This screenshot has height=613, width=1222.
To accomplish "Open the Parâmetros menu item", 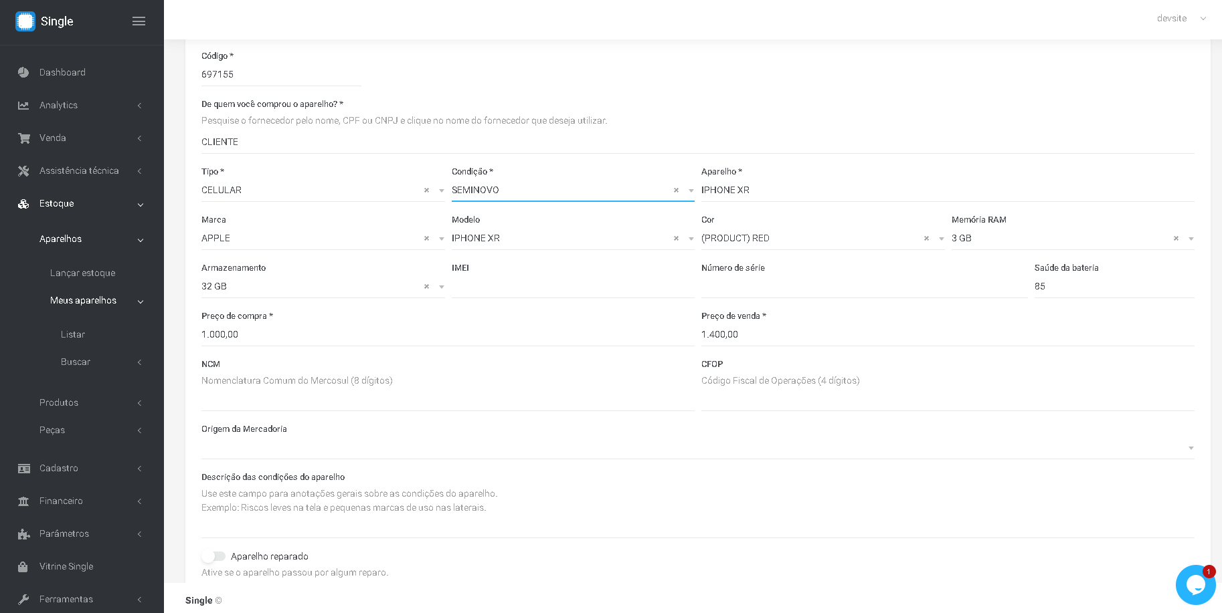I will click(64, 533).
